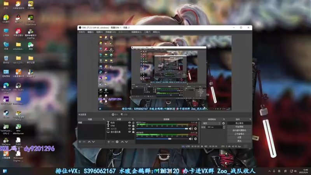Increase transition duration with the up arrow

coord(224,126)
